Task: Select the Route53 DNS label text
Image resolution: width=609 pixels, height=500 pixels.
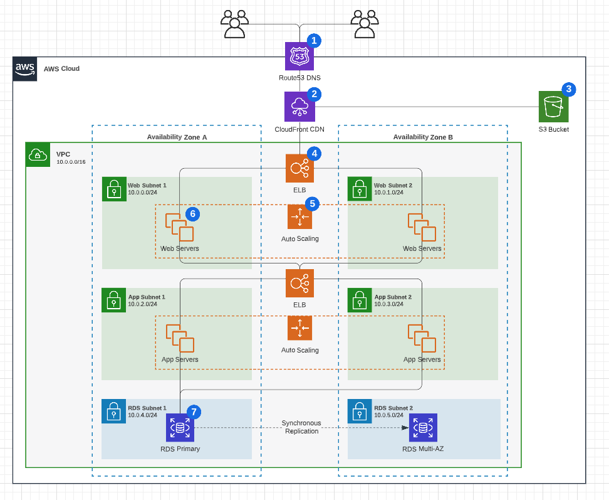Action: click(299, 78)
